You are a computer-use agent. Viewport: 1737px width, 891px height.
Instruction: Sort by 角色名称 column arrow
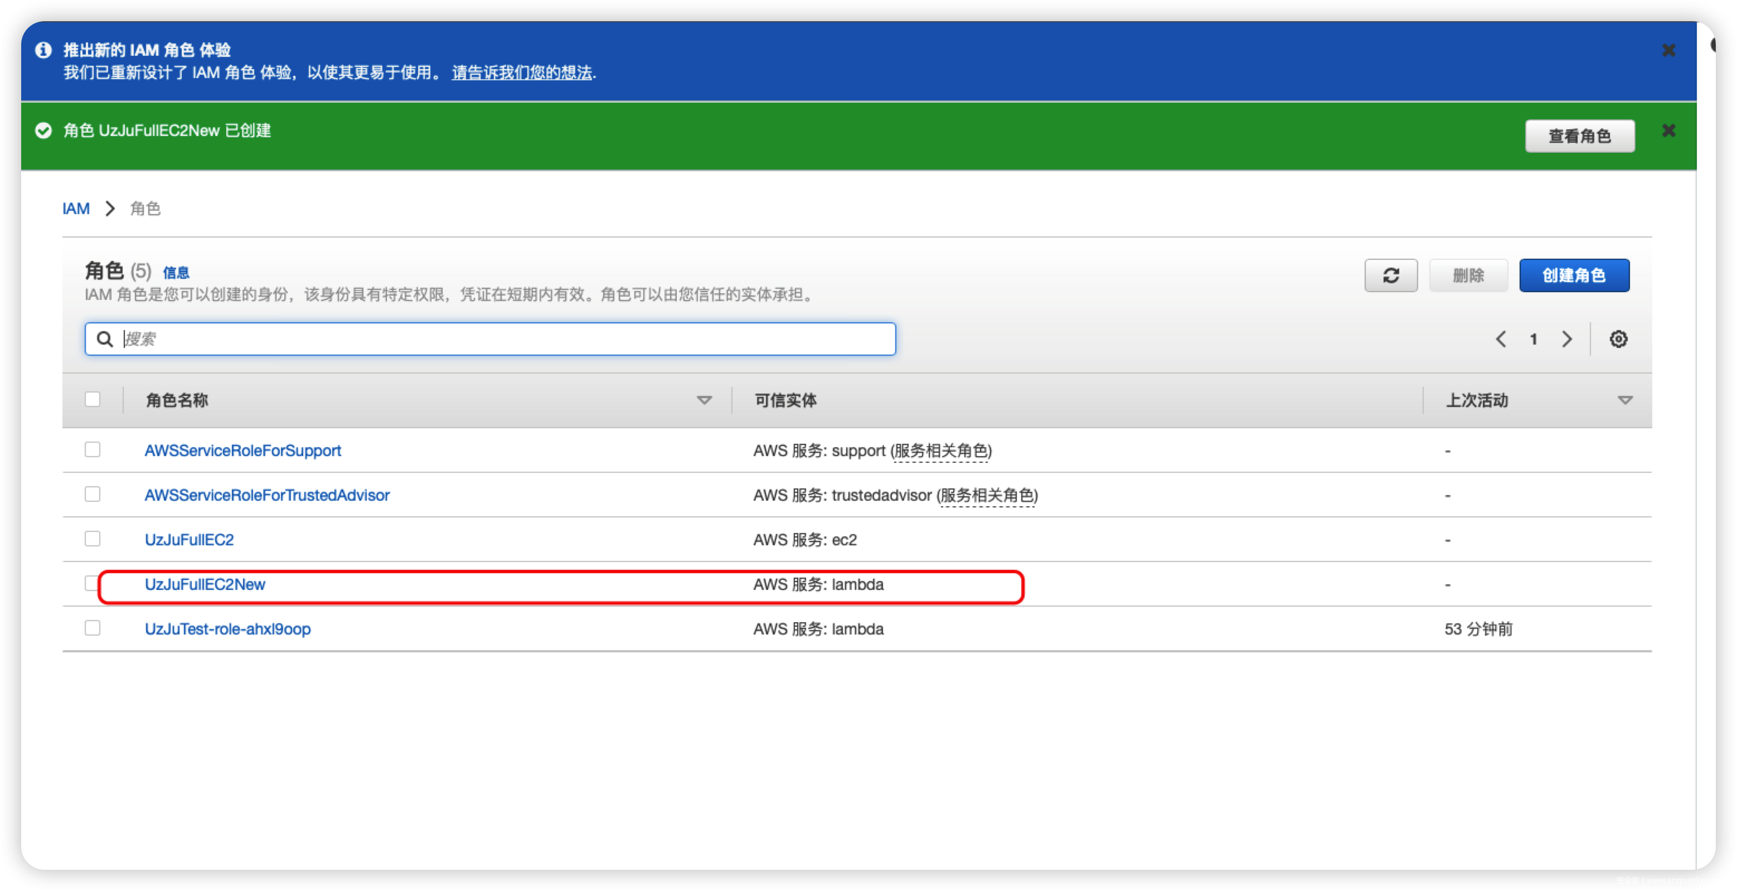pyautogui.click(x=704, y=400)
